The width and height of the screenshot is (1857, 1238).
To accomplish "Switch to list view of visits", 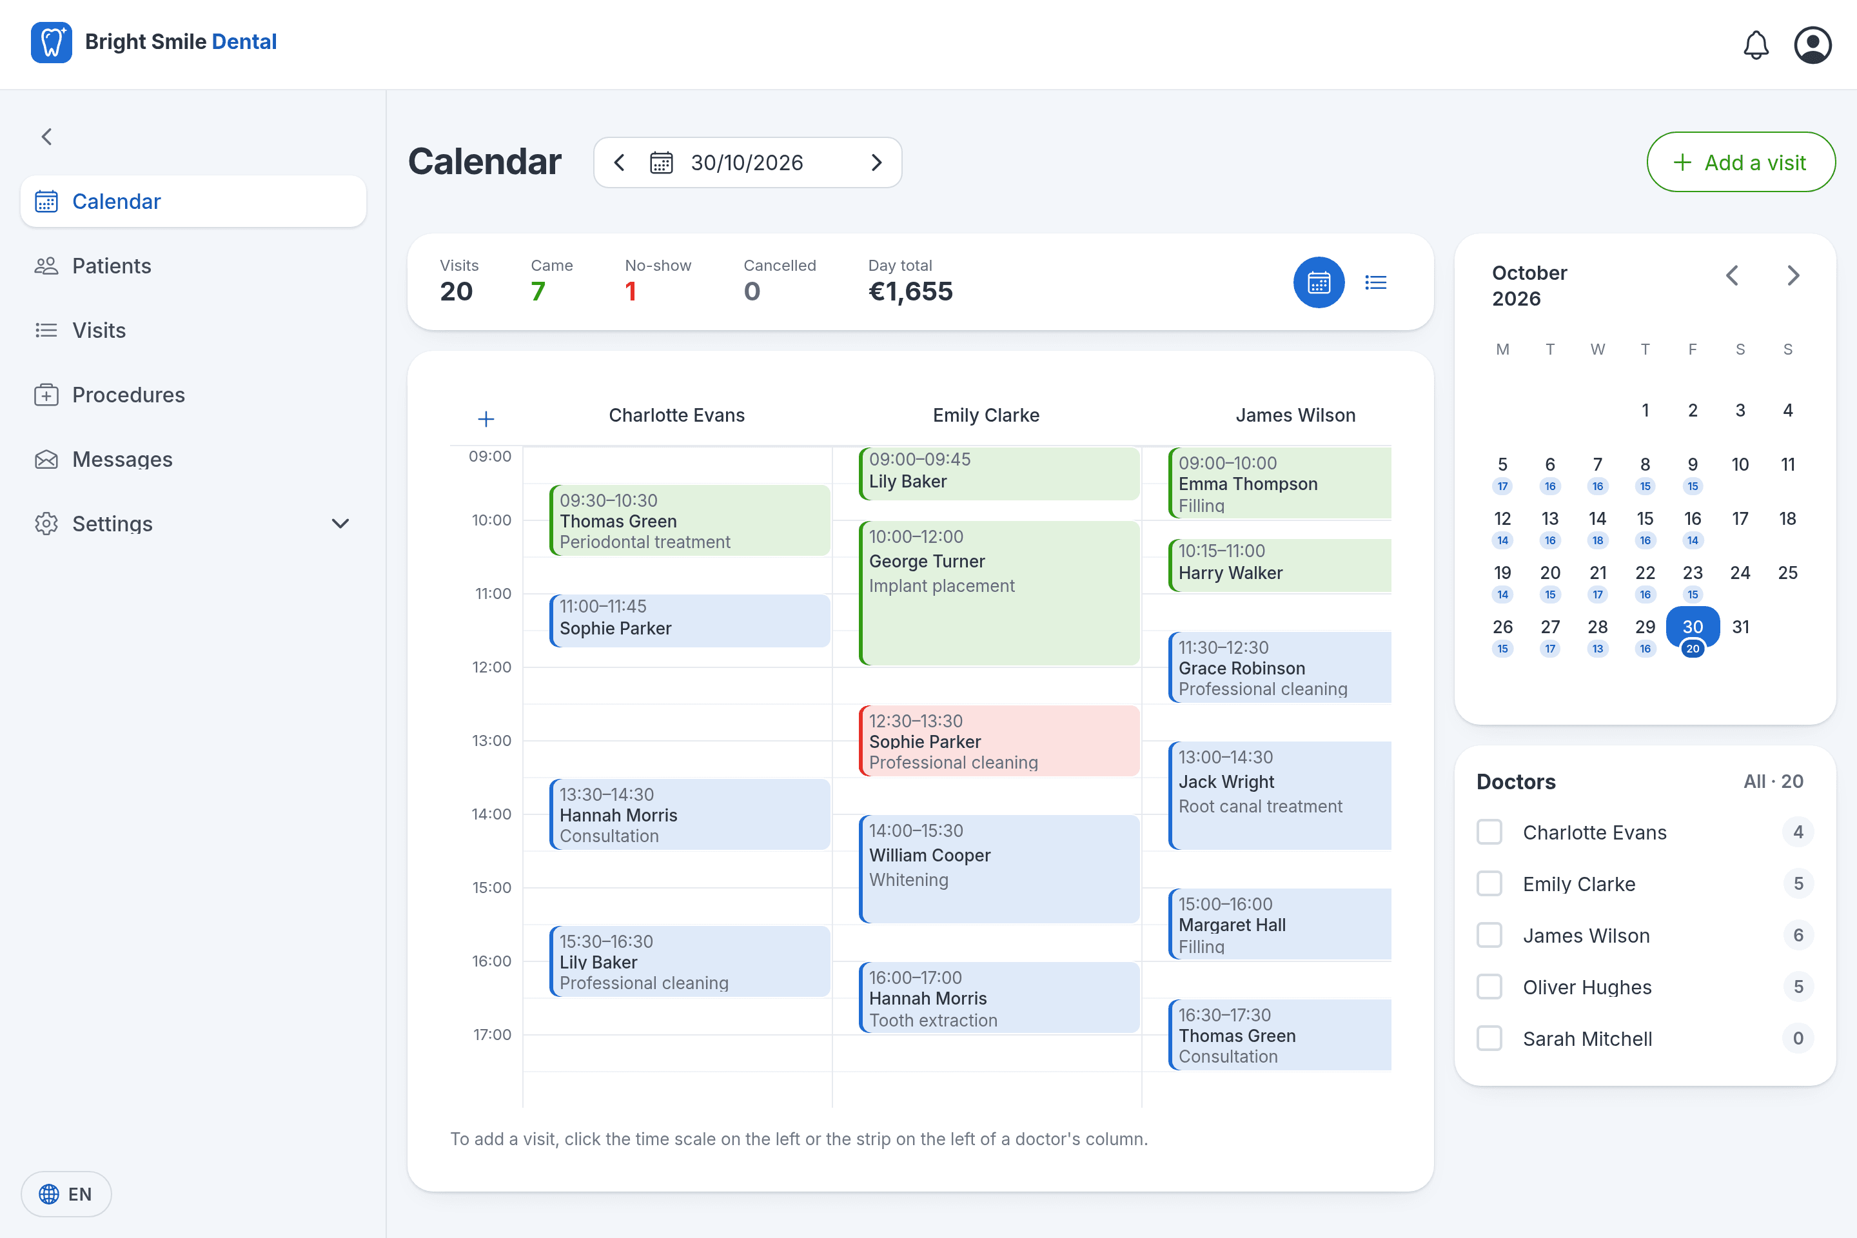I will [1375, 282].
